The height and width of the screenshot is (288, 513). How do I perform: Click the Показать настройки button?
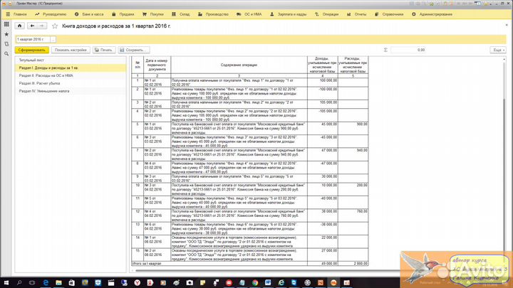pyautogui.click(x=71, y=50)
